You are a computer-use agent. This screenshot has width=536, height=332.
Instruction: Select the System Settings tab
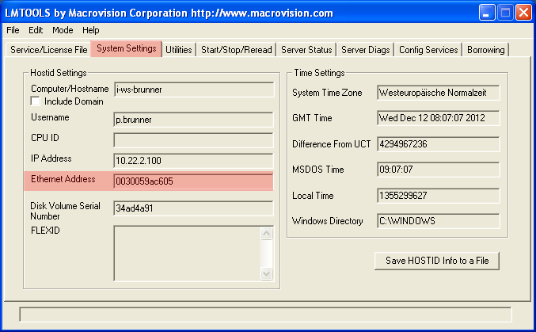click(126, 48)
